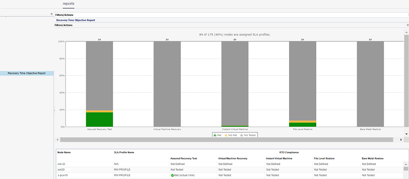This screenshot has width=409, height=179.
Task: Sort by Node Name column header
Action: click(64, 152)
